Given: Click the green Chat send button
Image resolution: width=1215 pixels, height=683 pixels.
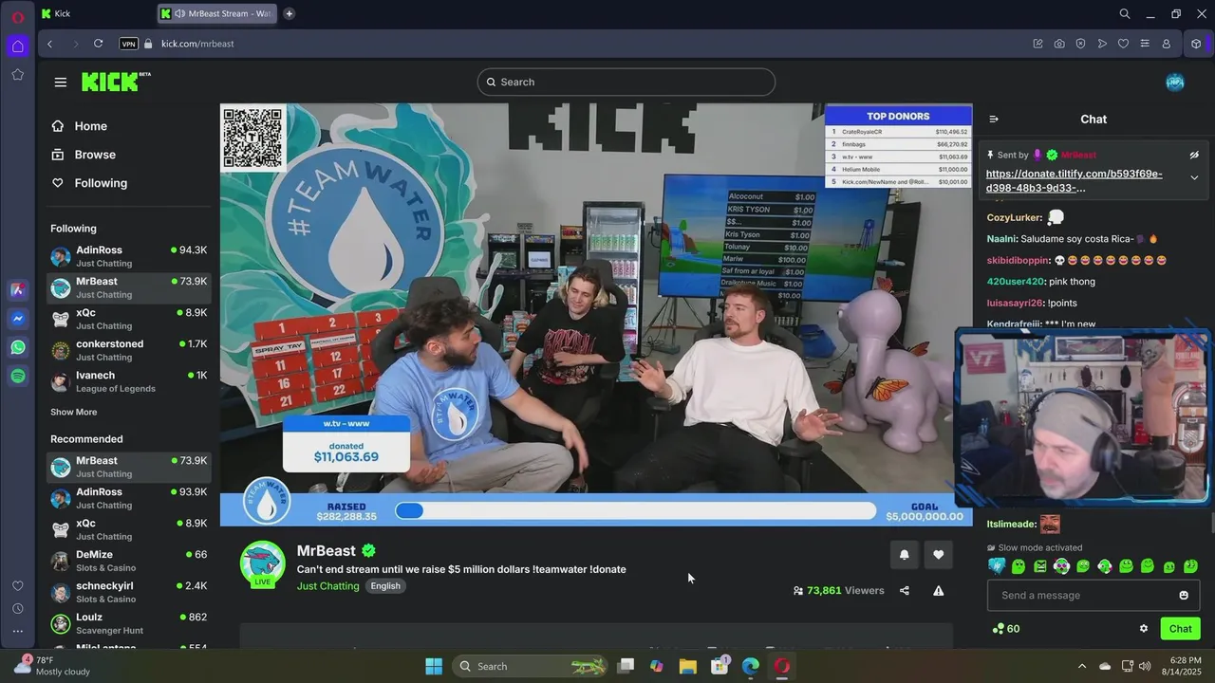Looking at the screenshot, I should (1181, 629).
